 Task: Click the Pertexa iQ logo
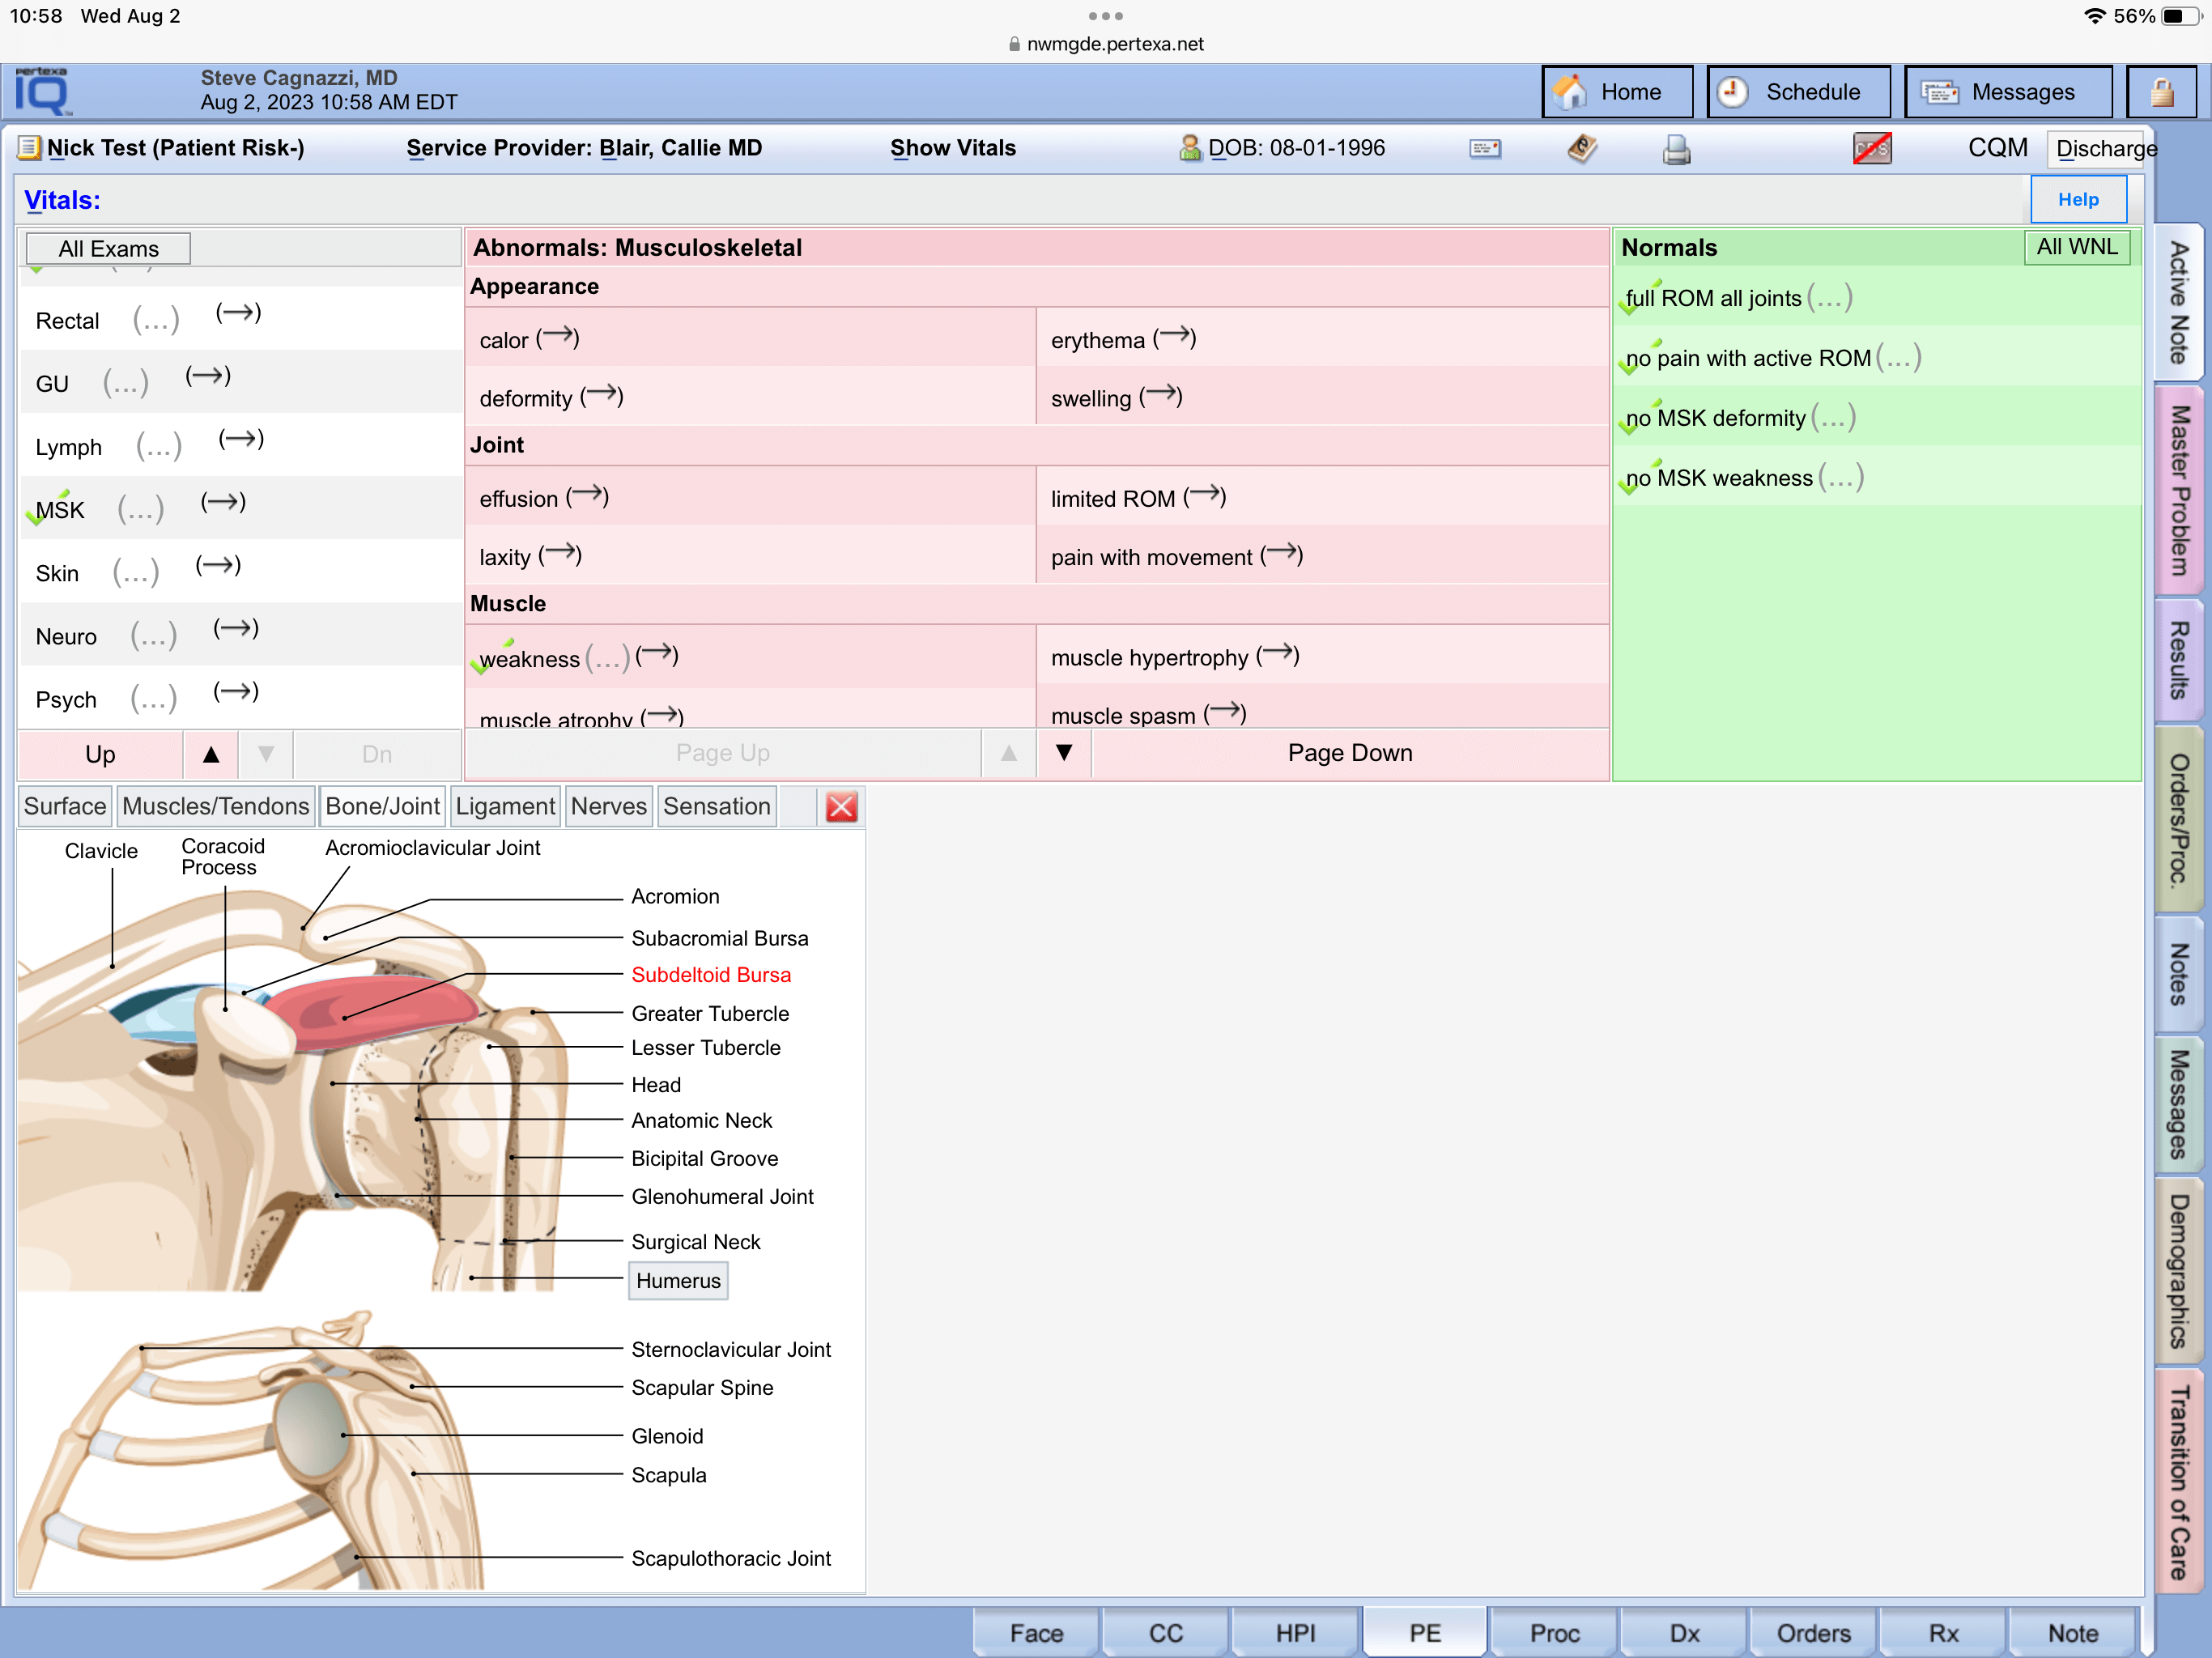click(x=42, y=92)
